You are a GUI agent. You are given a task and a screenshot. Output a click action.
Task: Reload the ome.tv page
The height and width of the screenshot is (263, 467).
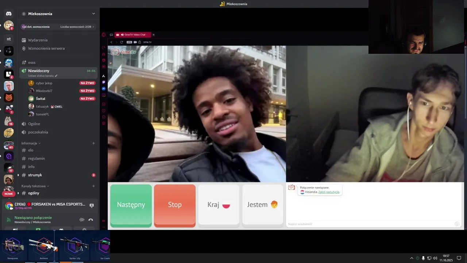121,42
